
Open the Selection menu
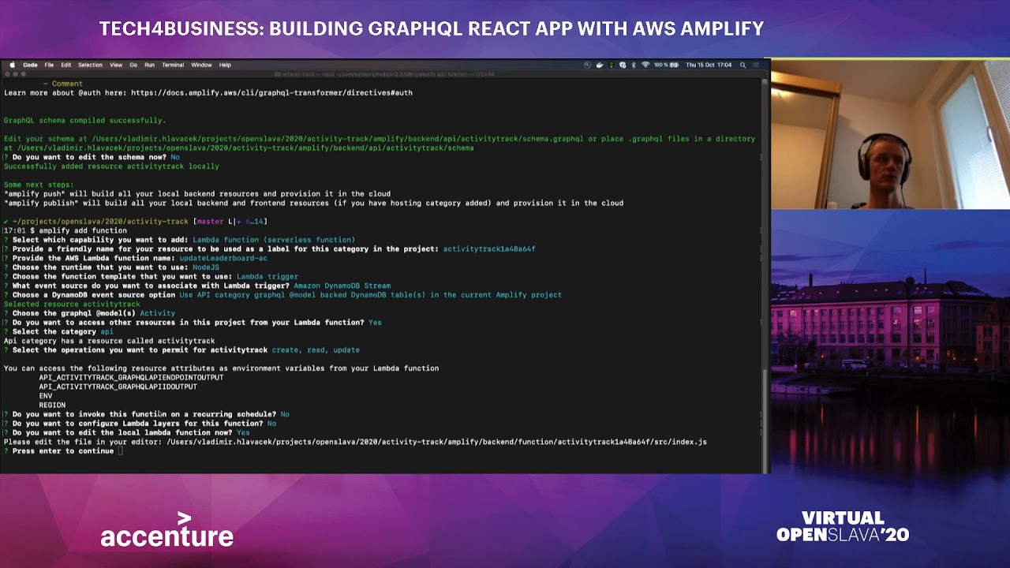(90, 65)
